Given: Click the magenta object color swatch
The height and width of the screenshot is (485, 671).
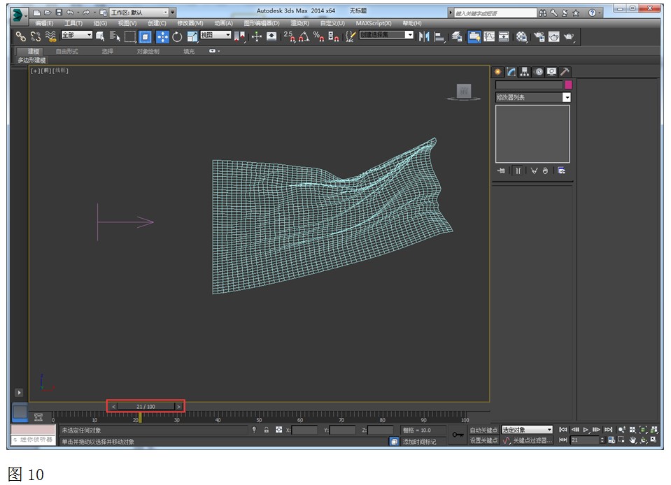Looking at the screenshot, I should (x=568, y=85).
